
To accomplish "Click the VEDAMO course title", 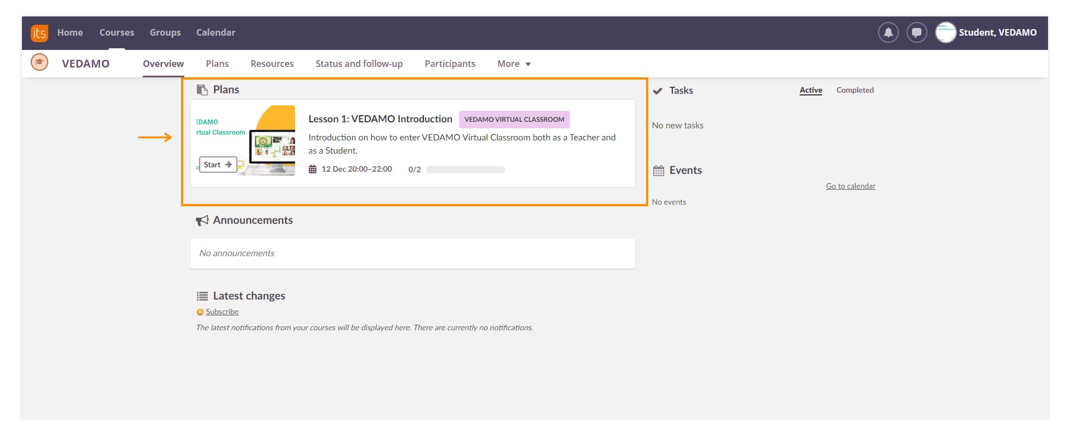I will (86, 64).
